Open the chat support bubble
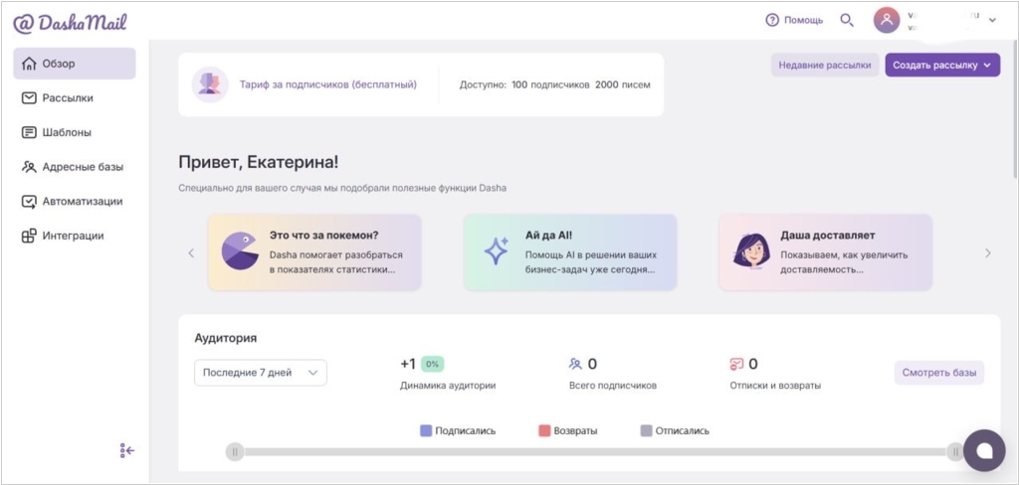This screenshot has height=485, width=1019. click(x=983, y=450)
